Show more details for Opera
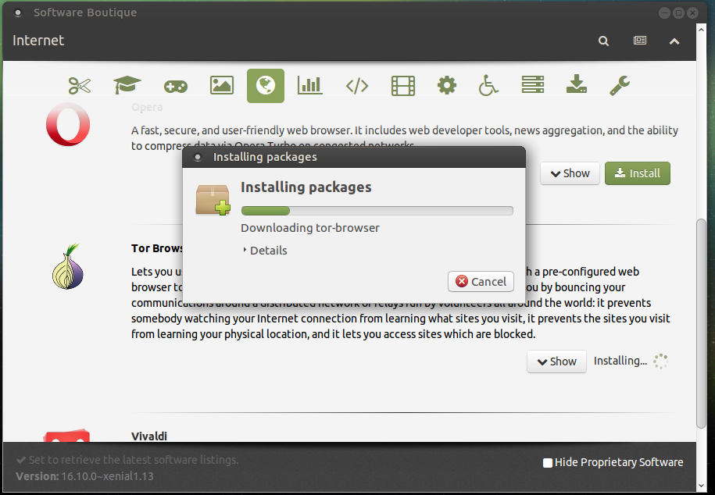The image size is (715, 495). click(570, 173)
